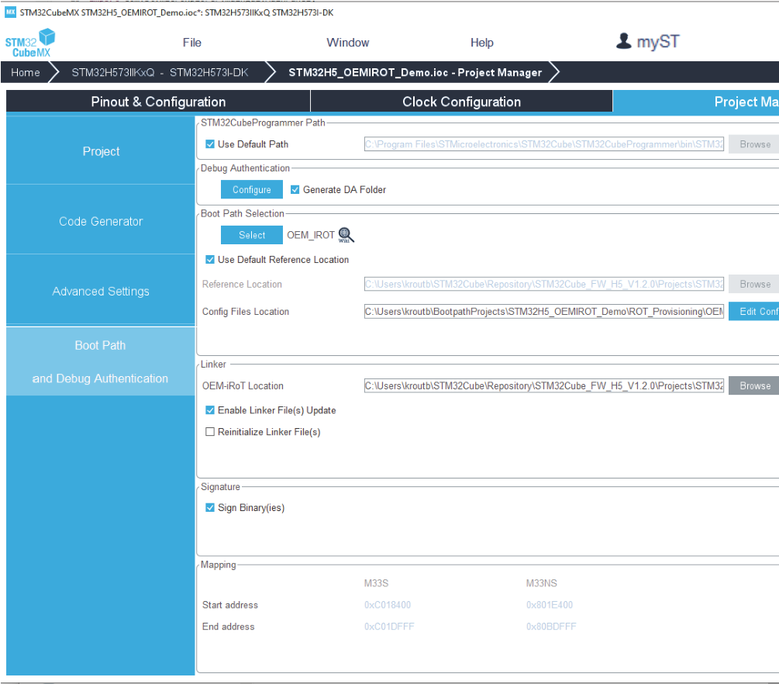Toggle Sign Binary(ies) checkbox

[210, 507]
